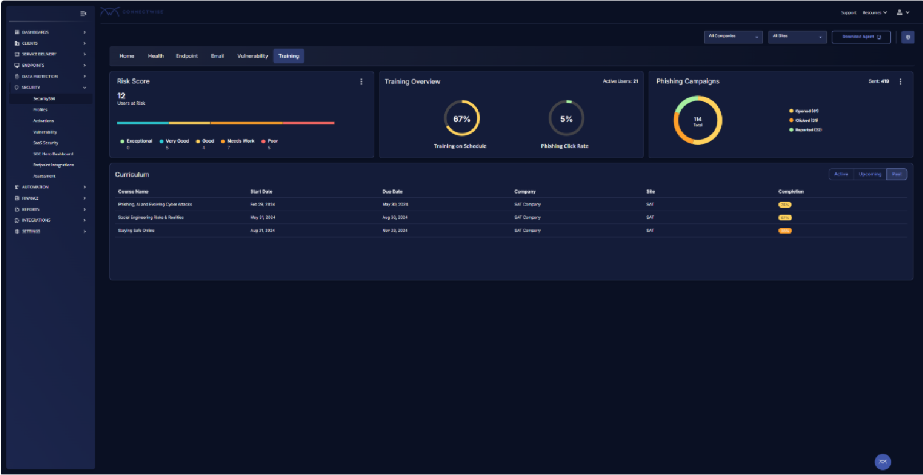This screenshot has height=475, width=923.
Task: Open the All Sites dropdown
Action: point(797,37)
